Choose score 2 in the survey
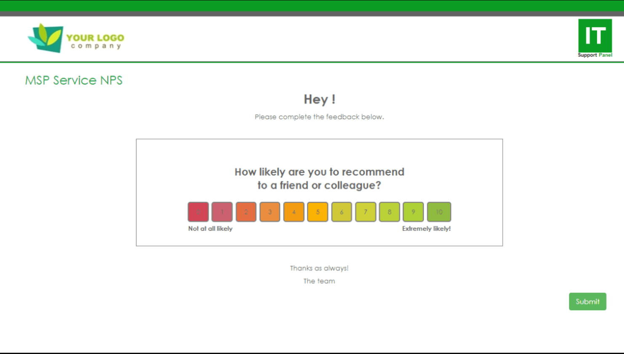The height and width of the screenshot is (354, 624). point(246,212)
